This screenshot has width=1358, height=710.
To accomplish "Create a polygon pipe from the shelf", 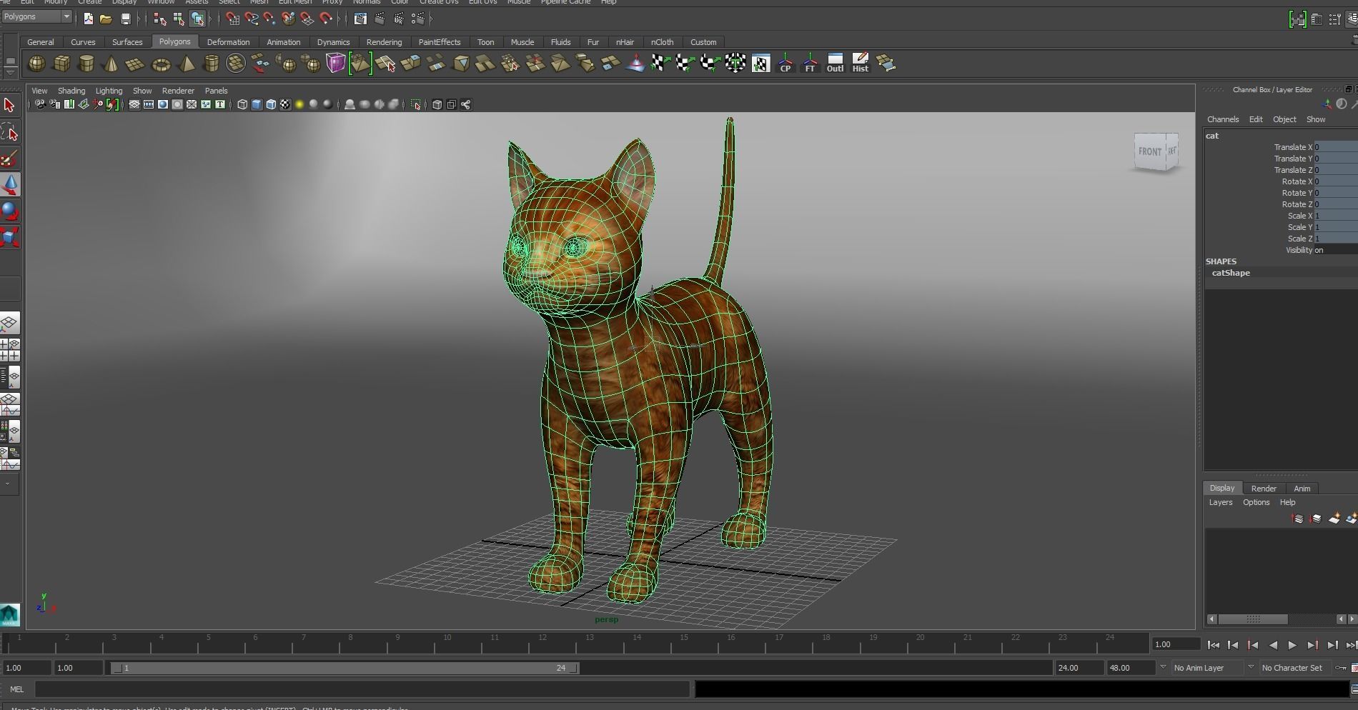I will (x=212, y=64).
